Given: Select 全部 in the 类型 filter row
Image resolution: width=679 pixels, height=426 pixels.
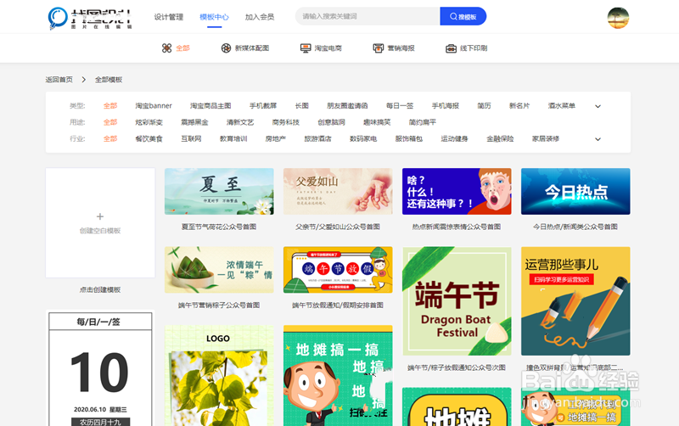Looking at the screenshot, I should coord(110,105).
